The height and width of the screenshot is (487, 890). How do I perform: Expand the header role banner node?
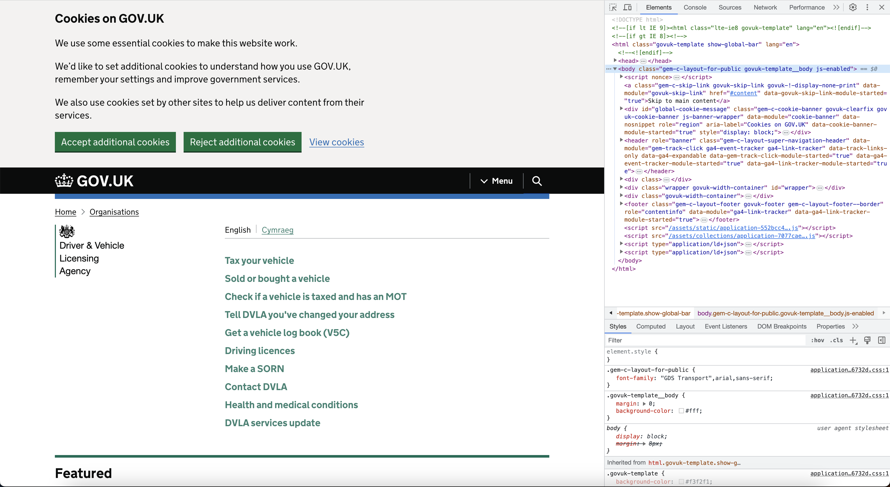(x=622, y=140)
